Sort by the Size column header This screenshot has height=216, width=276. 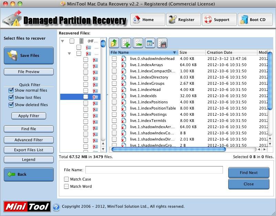tap(192, 52)
